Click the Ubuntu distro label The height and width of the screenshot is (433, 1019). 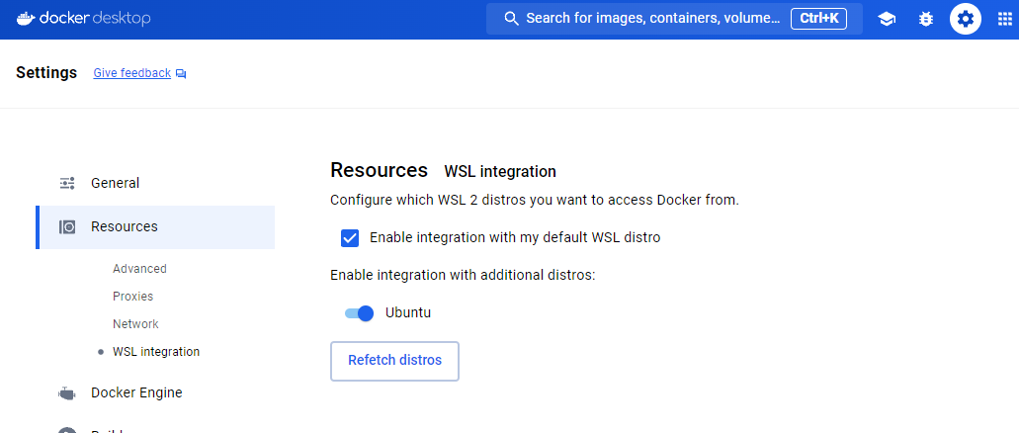(408, 312)
